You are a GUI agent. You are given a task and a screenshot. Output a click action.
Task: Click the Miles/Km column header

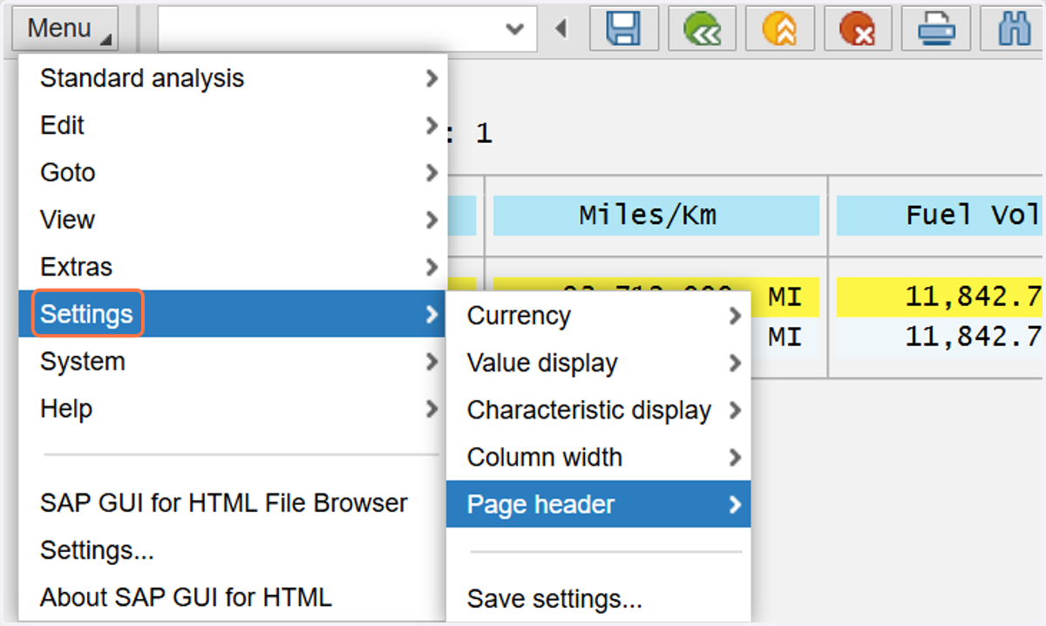click(x=656, y=215)
